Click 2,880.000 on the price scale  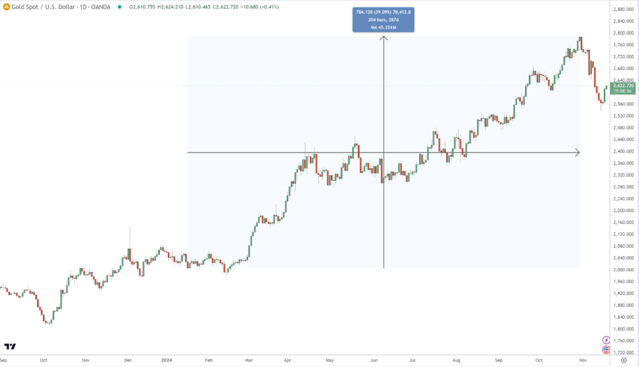click(622, 9)
